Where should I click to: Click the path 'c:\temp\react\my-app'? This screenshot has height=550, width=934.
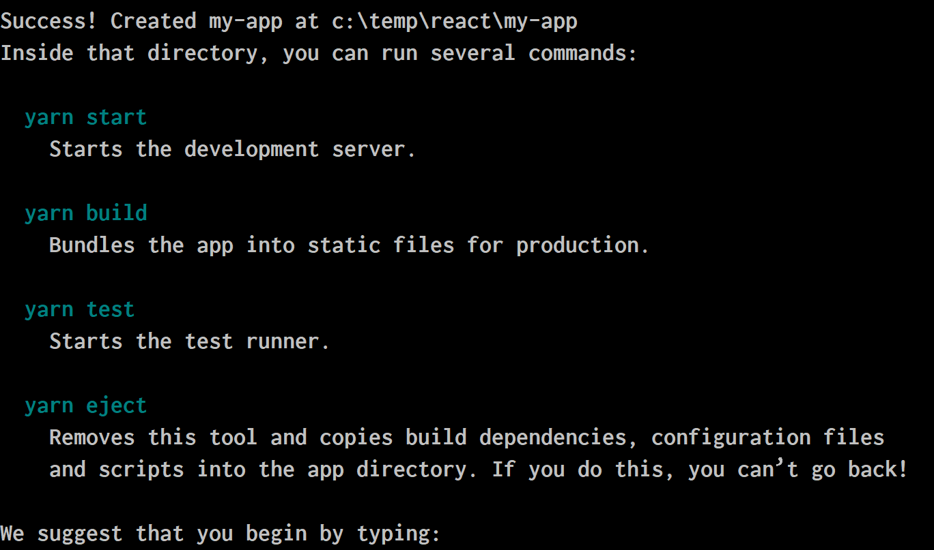pos(455,21)
